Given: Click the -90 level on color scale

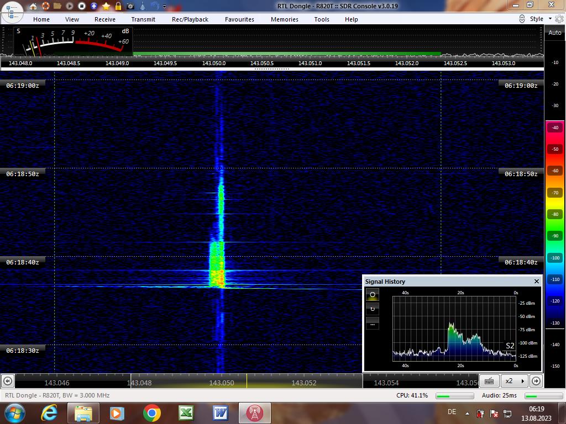Looking at the screenshot, I should pos(555,236).
